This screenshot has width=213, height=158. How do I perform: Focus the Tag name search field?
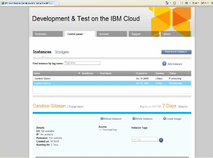point(82,63)
